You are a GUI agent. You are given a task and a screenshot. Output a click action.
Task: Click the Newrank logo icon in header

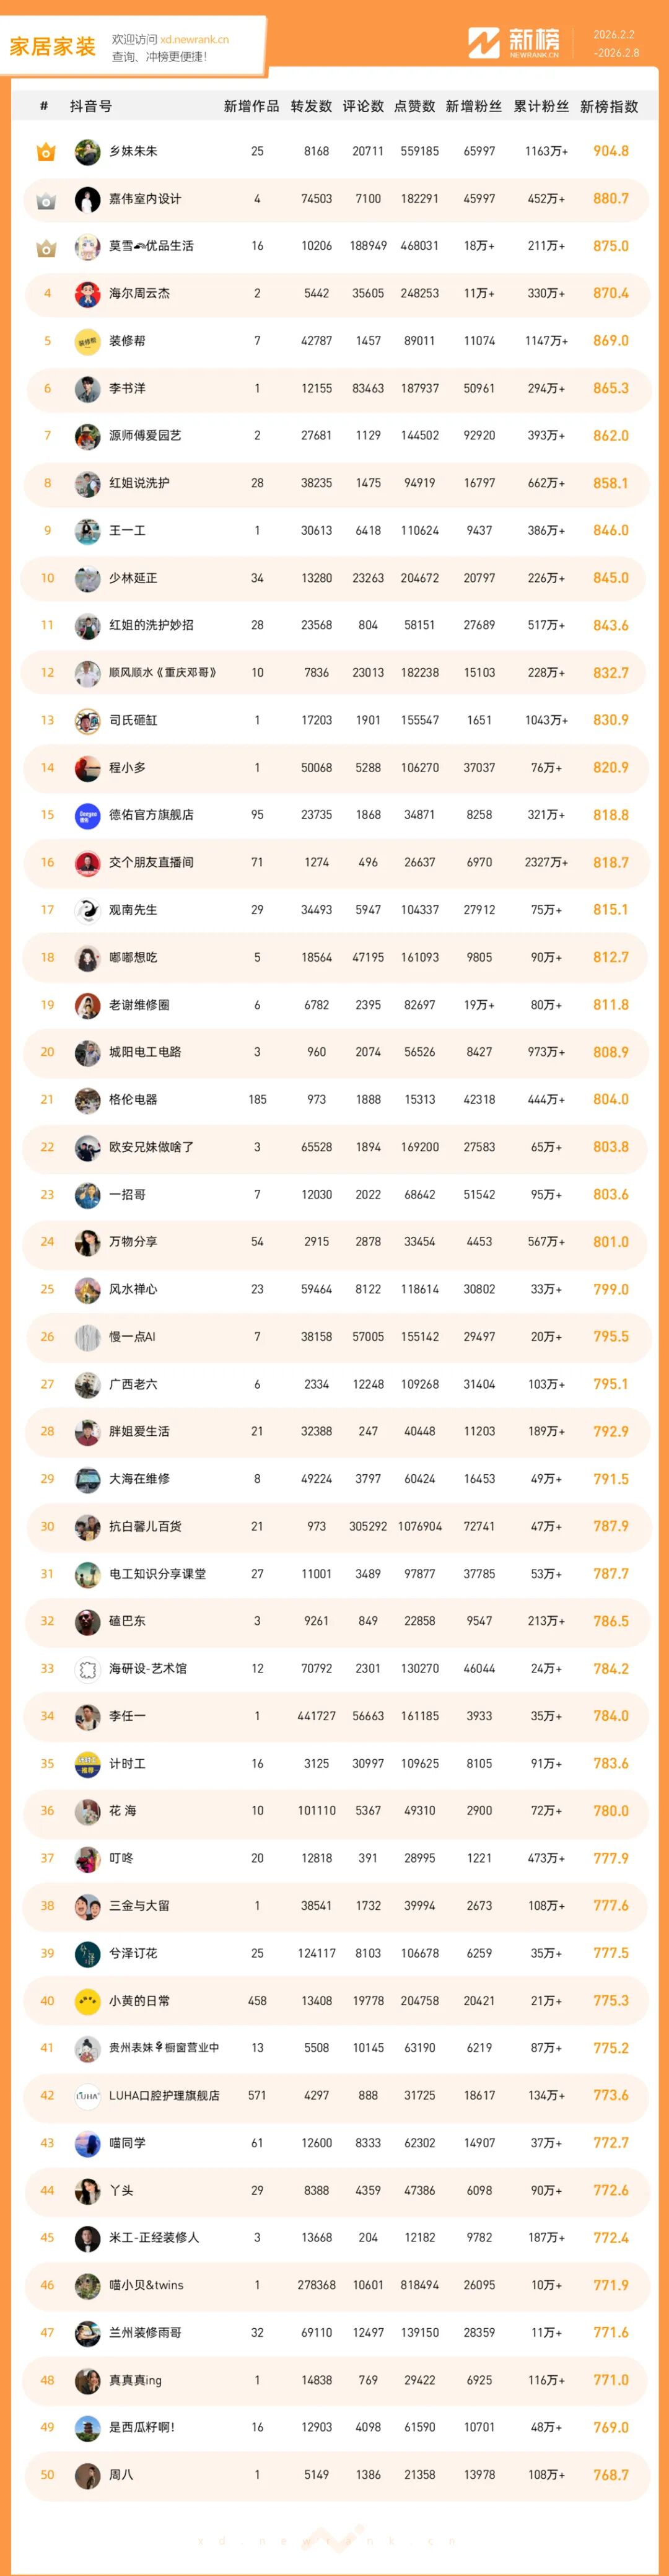point(484,43)
